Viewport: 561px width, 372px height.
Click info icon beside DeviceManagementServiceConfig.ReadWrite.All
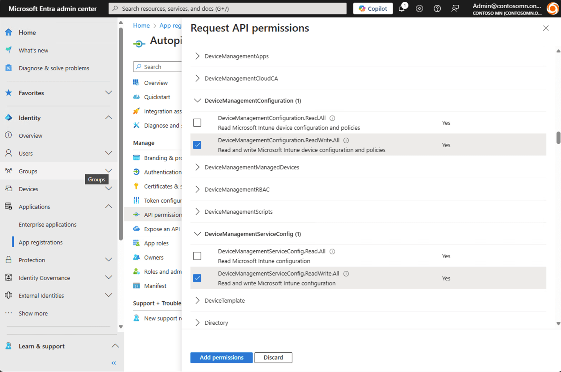click(346, 274)
